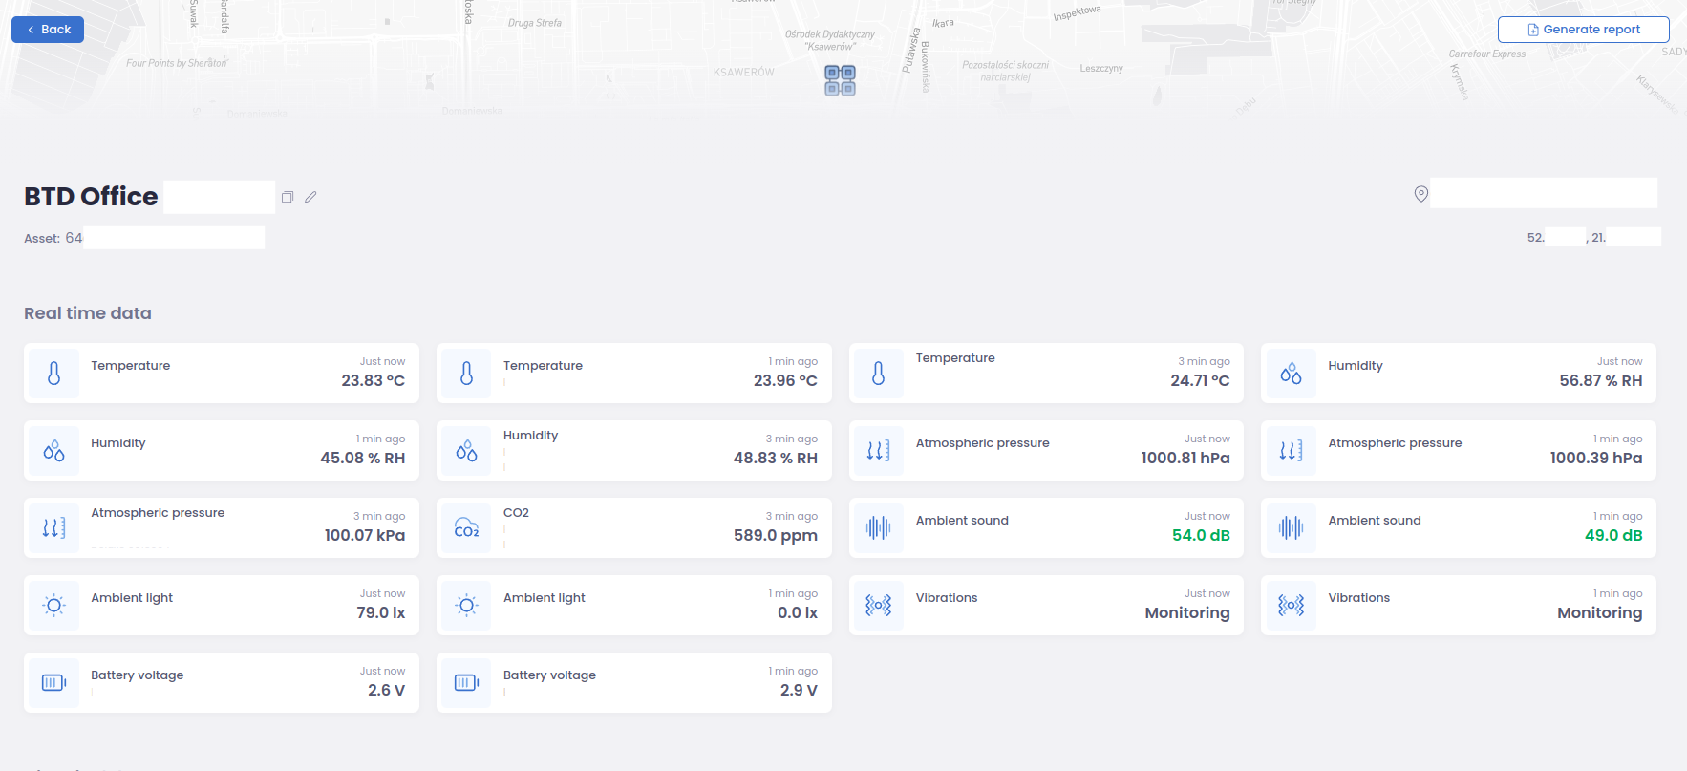Select the 100.07 kPa pressure value

[x=365, y=535]
